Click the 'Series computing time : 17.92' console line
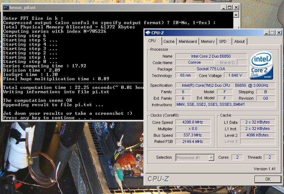284x194 pixels. (x=45, y=66)
